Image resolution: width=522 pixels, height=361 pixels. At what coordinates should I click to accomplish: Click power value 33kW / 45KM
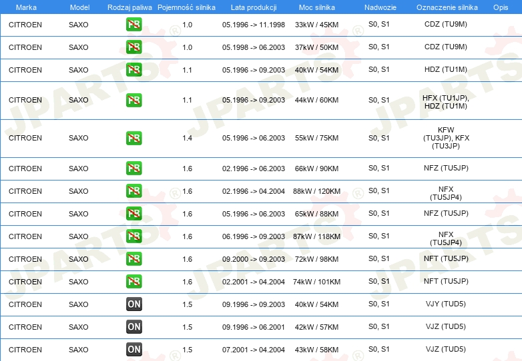(316, 25)
